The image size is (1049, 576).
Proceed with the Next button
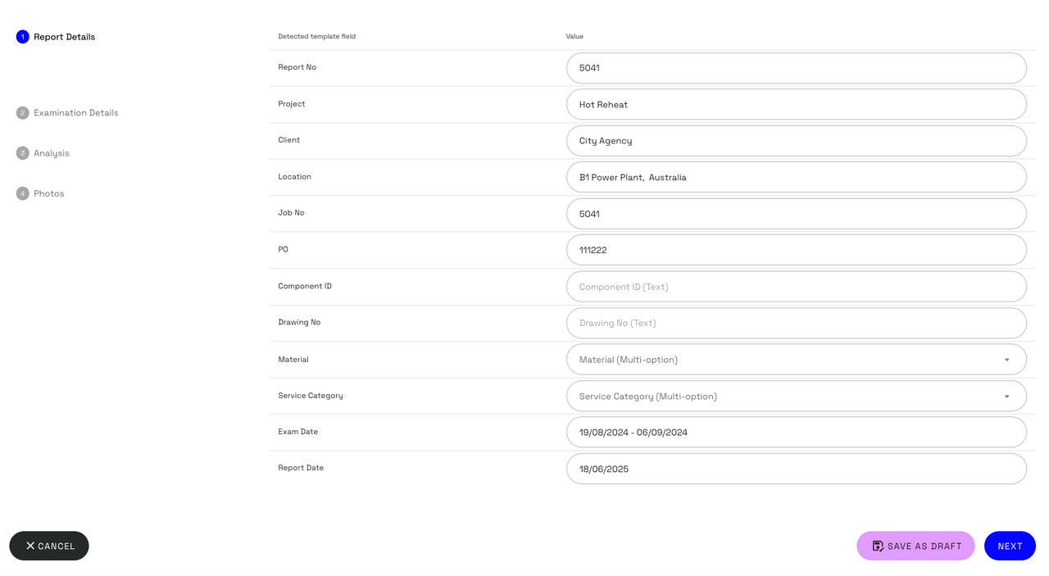pos(1010,546)
